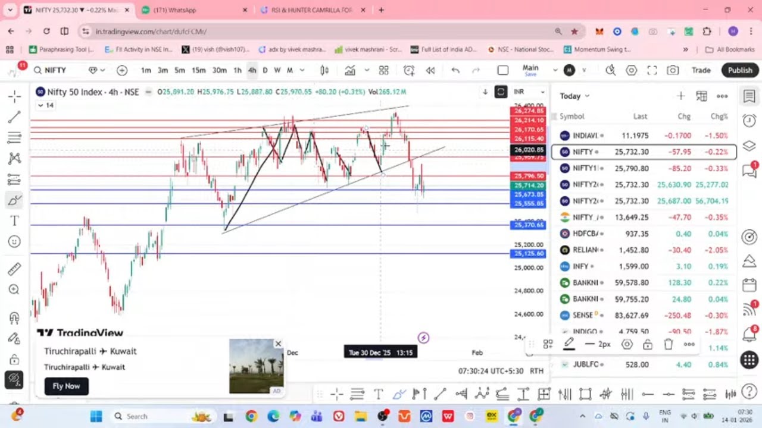Viewport: 762px width, 428px height.
Task: Switch to 5m timeframe
Action: tap(180, 70)
